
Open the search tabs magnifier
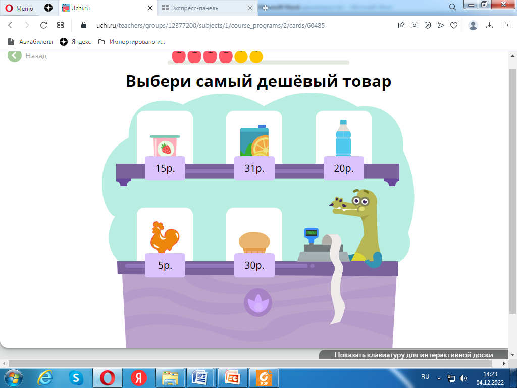pos(453,7)
